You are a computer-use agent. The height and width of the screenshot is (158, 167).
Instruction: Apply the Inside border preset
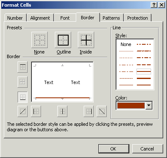click(x=86, y=40)
